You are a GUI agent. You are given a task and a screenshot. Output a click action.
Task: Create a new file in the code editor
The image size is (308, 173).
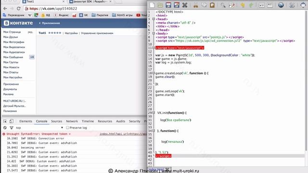152,5
